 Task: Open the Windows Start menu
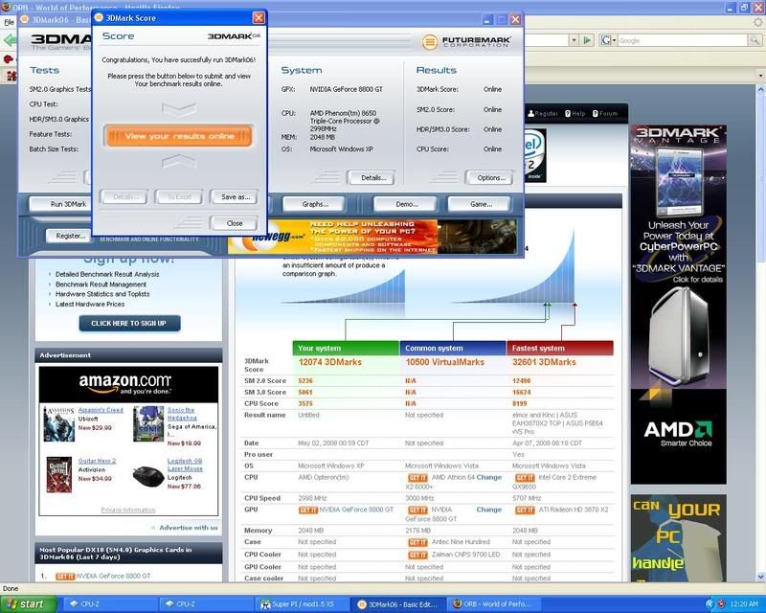[31, 603]
